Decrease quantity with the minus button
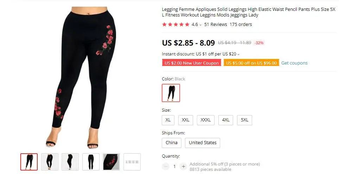This screenshot has height=174, width=339. pos(166,166)
